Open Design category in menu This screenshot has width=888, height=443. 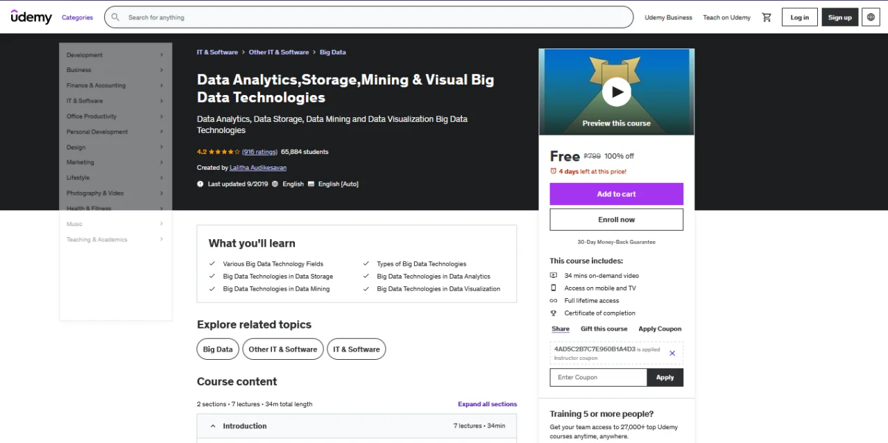(x=115, y=147)
